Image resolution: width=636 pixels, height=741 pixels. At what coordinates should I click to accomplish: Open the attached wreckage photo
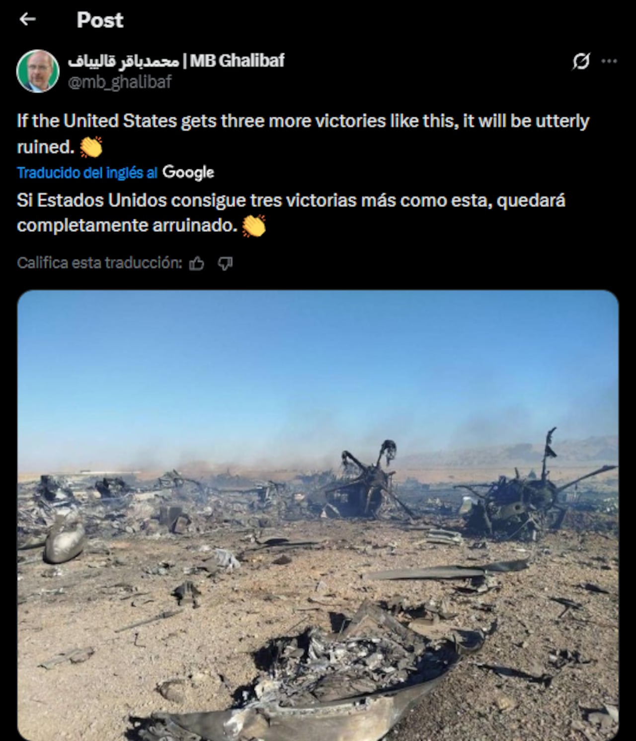pyautogui.click(x=318, y=515)
